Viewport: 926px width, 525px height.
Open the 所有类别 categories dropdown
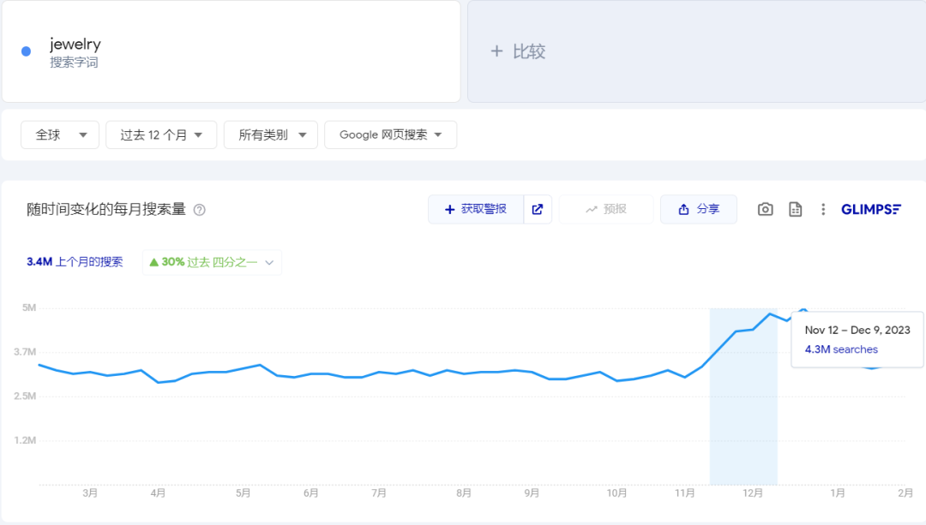[270, 134]
